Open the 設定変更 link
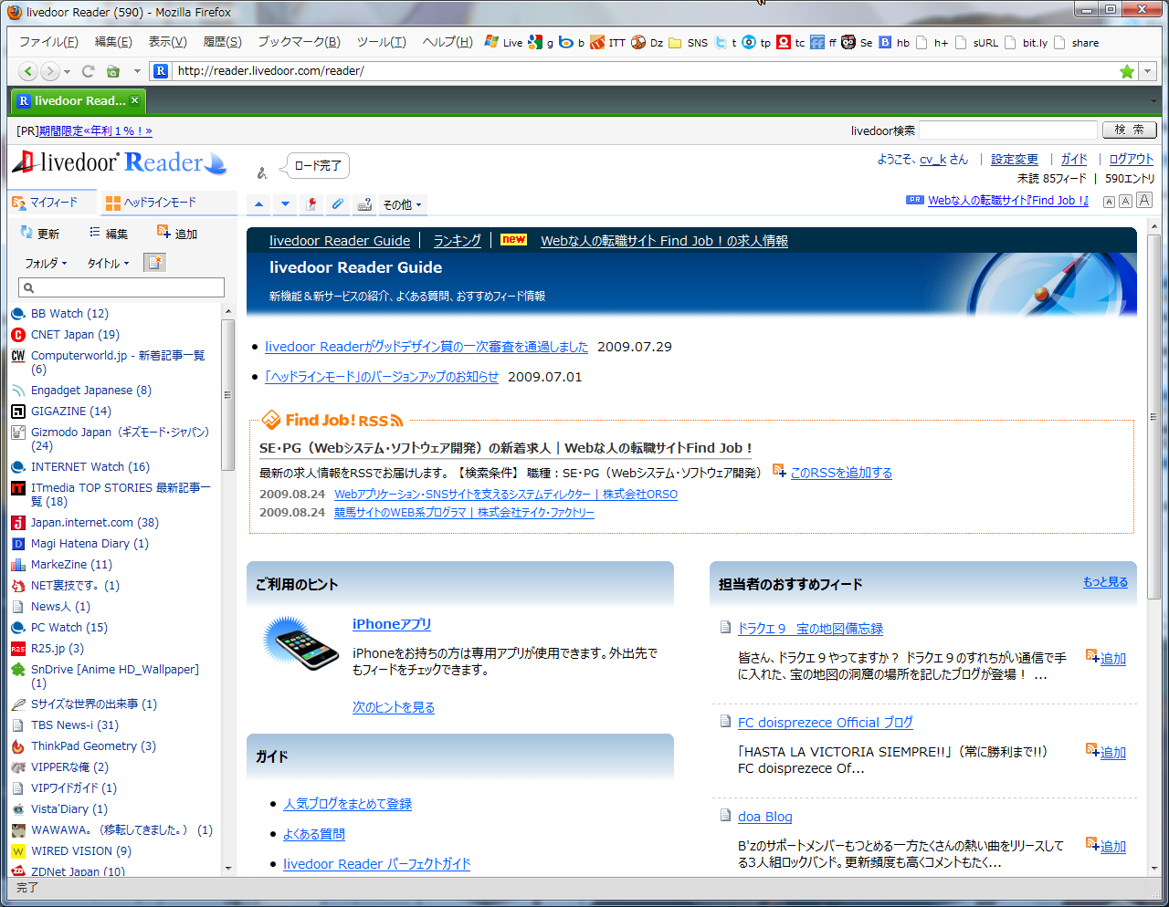Image resolution: width=1169 pixels, height=907 pixels. tap(1015, 159)
